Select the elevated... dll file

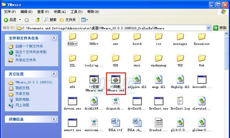(202, 103)
